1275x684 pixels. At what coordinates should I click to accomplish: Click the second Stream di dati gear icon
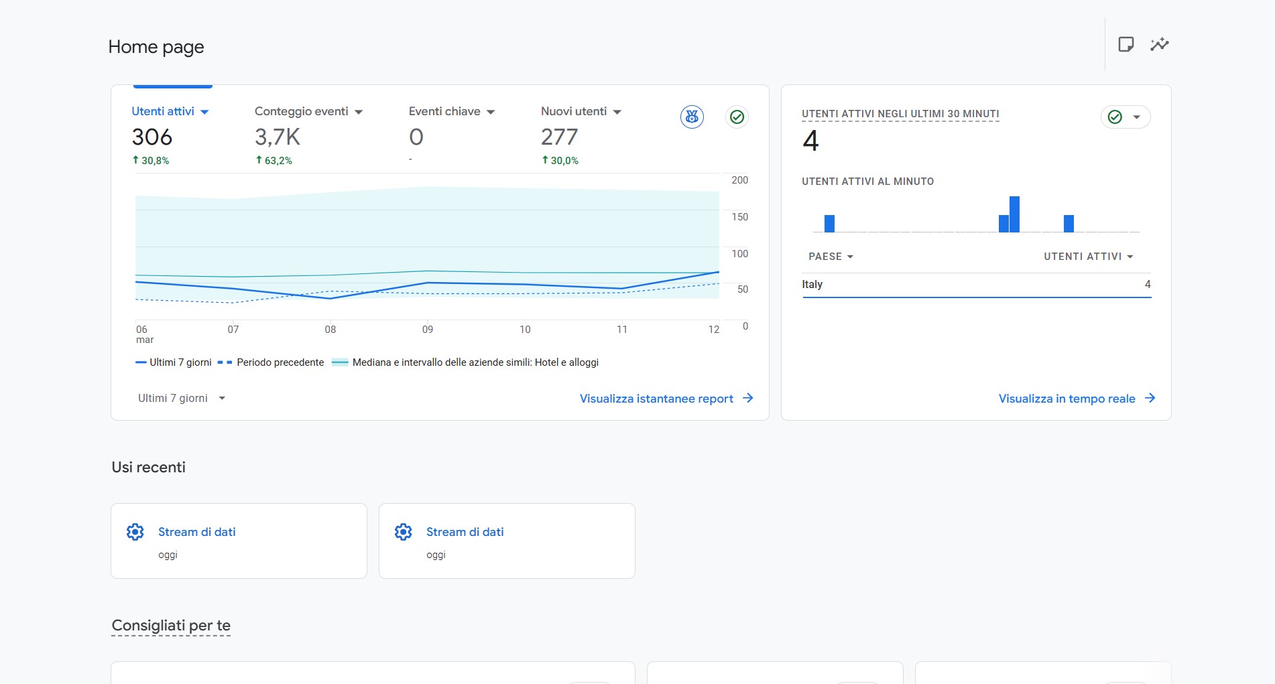point(404,532)
